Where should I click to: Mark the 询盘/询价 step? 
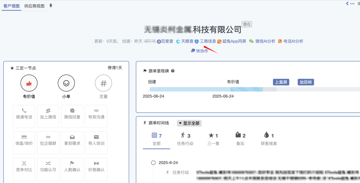tap(24, 143)
